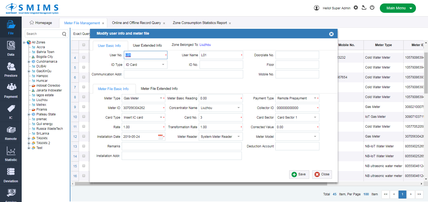Expand the Main Menu dropdown
This screenshot has height=202, width=428.
click(398, 8)
